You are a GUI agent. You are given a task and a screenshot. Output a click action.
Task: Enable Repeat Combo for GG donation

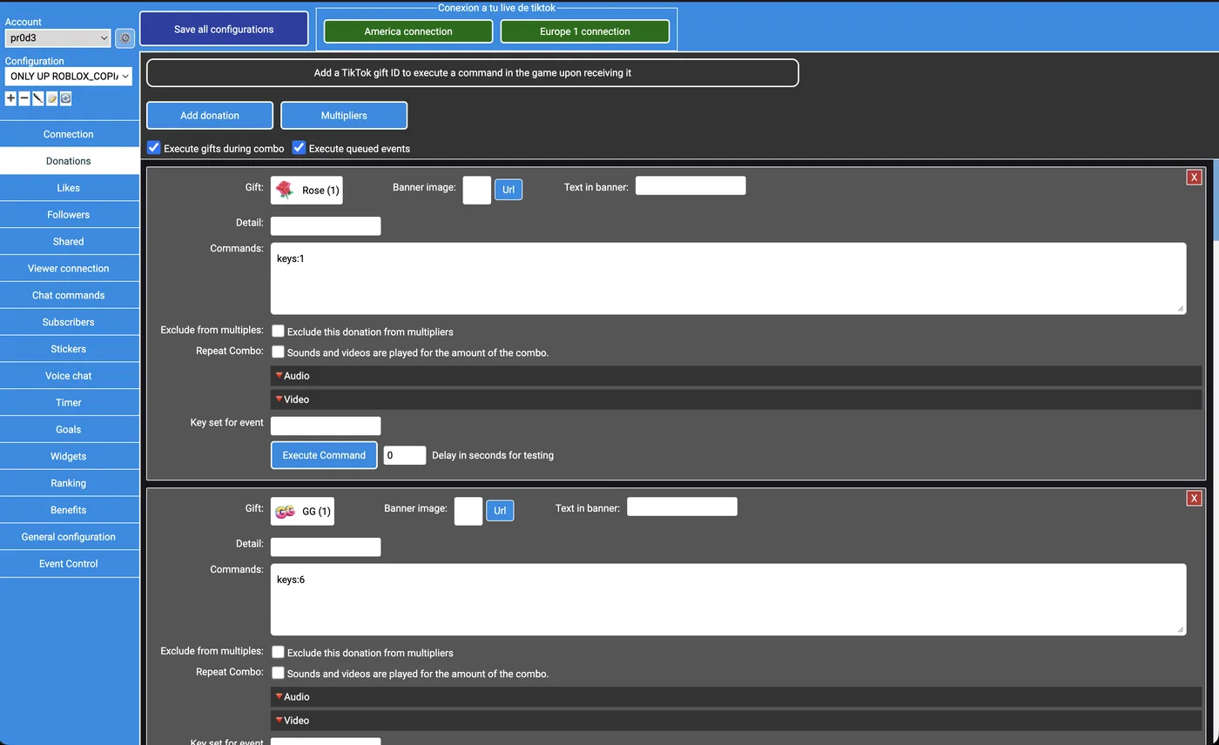(x=278, y=673)
